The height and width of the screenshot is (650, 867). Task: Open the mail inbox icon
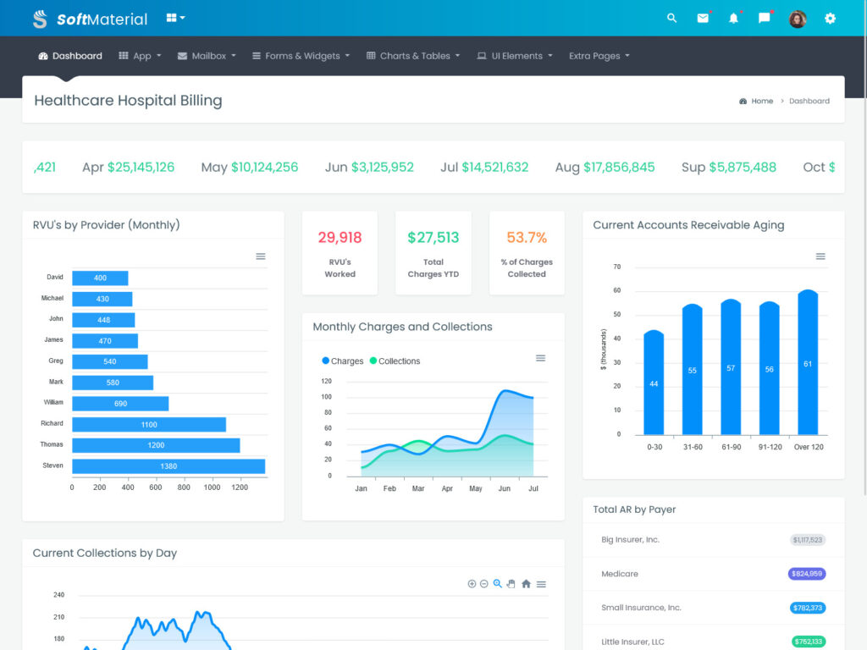[x=703, y=18]
